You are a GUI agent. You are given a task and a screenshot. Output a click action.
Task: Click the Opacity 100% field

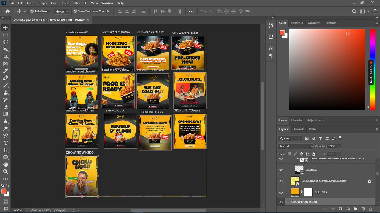332,146
